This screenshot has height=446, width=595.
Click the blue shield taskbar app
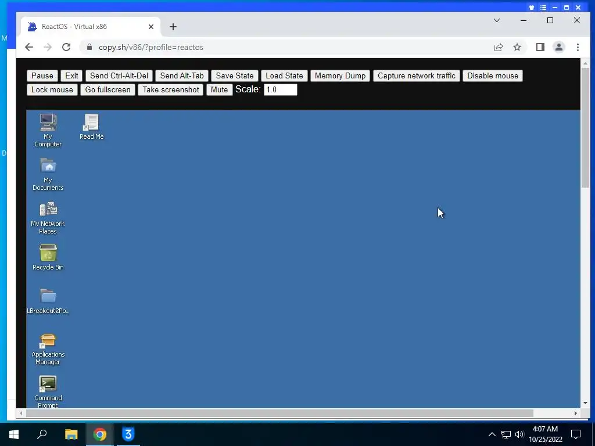pos(128,434)
